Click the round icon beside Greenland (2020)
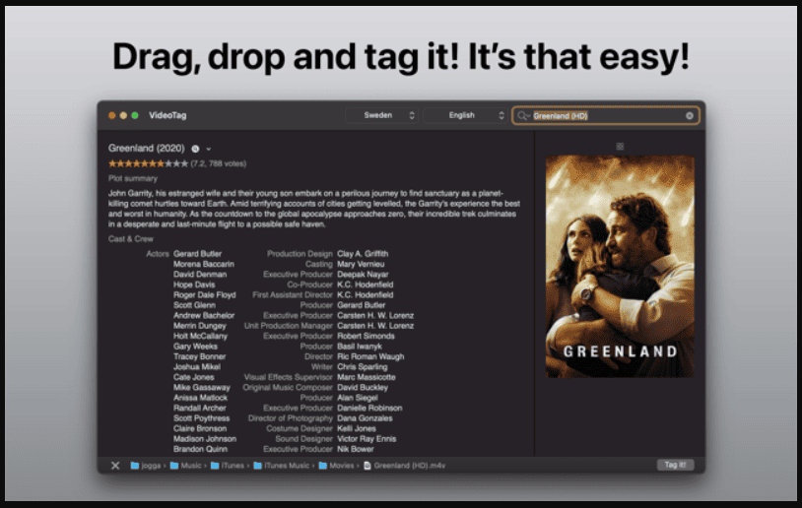Viewport: 802px width, 508px height. [195, 149]
